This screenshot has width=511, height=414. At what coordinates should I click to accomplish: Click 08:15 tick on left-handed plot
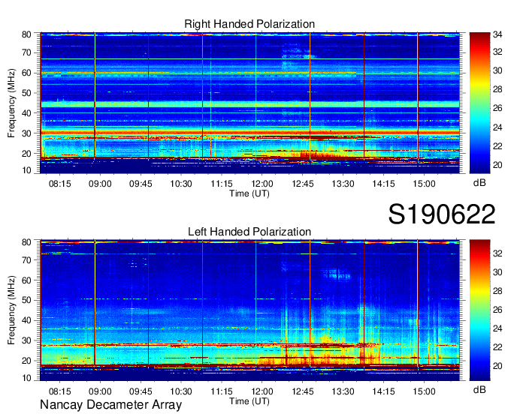[x=59, y=391]
